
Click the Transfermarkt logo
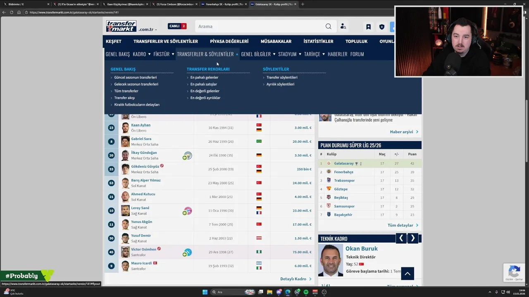coord(121,26)
